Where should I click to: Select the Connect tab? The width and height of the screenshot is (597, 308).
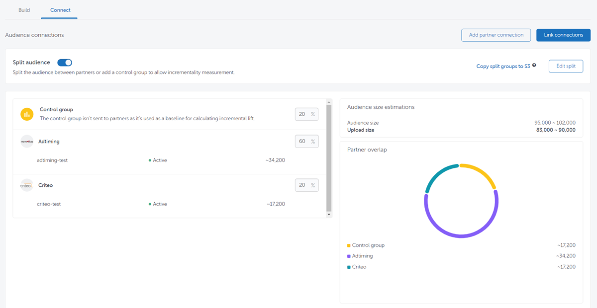click(60, 10)
